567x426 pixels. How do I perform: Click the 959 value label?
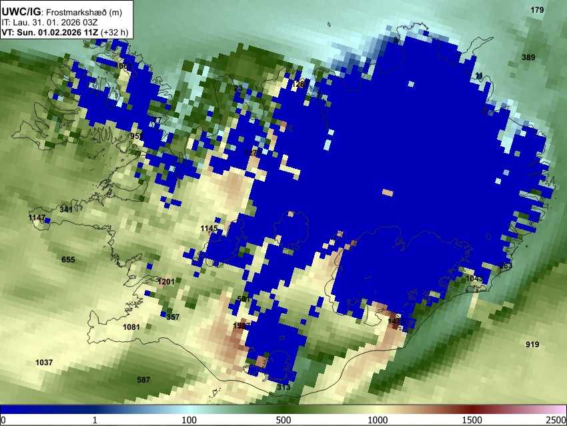pos(137,136)
